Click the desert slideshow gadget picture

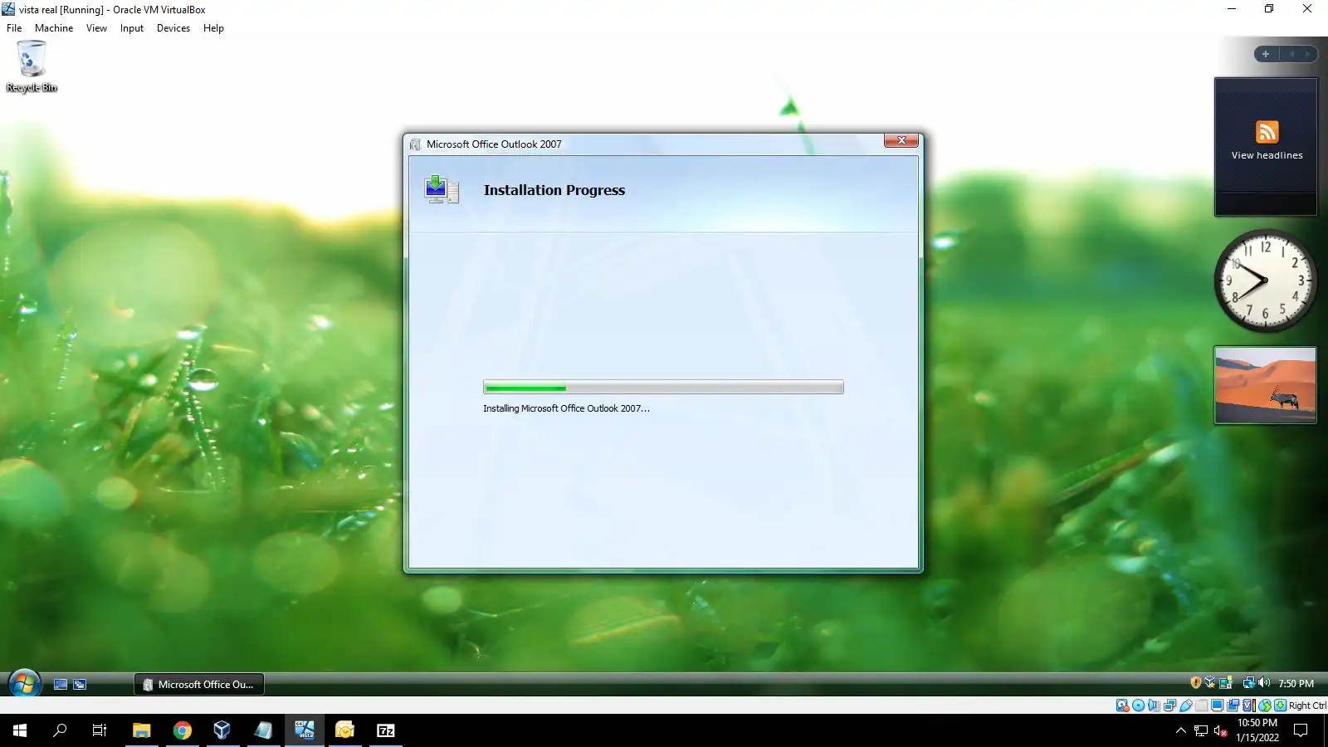coord(1265,385)
